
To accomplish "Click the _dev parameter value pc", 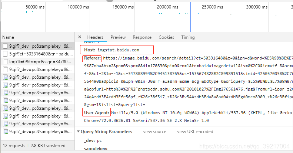I will click(99, 140).
